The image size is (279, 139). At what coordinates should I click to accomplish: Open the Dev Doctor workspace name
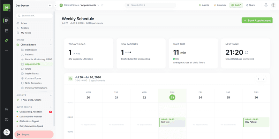(x=22, y=6)
